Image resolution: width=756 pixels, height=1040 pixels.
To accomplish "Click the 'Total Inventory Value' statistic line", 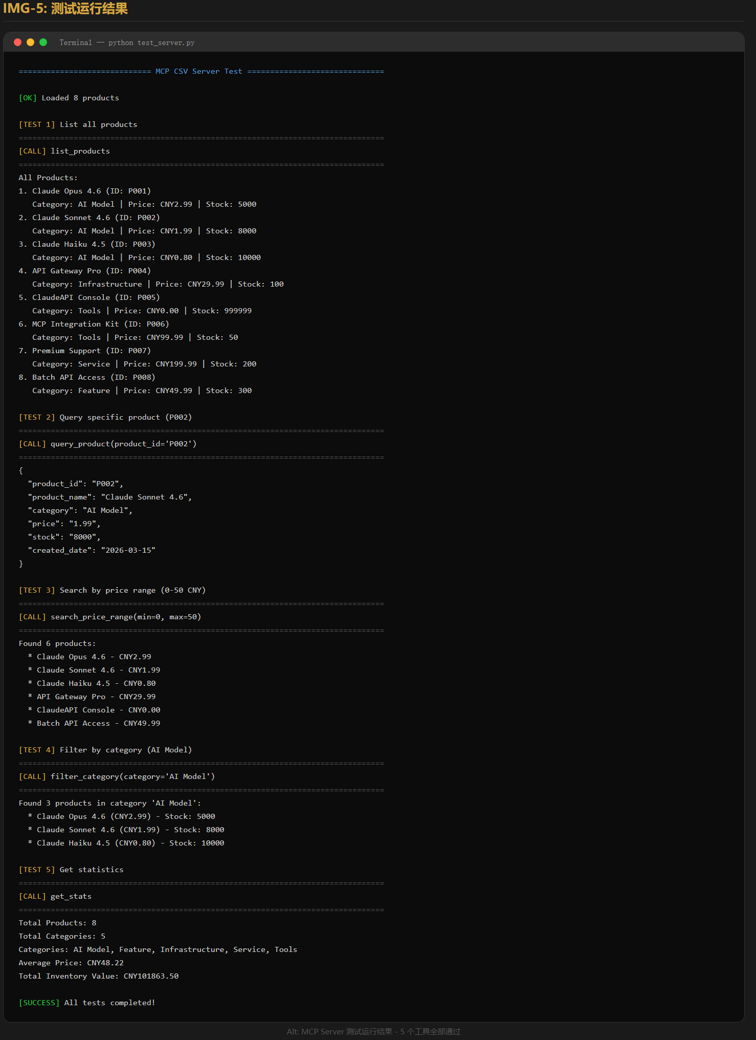I will tap(99, 977).
